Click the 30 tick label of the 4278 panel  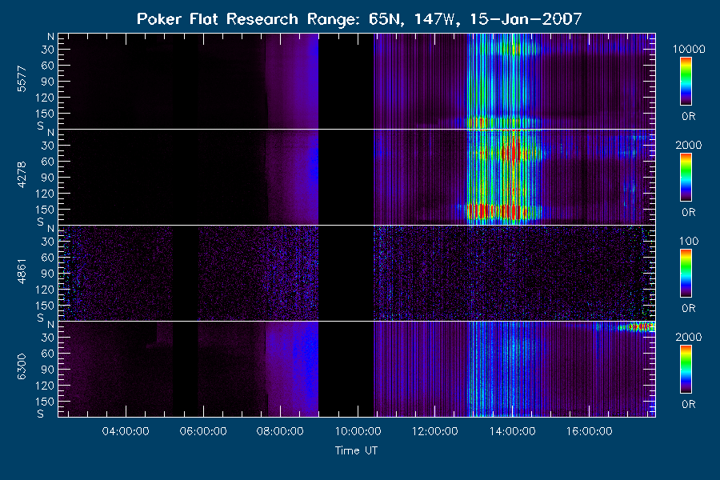pyautogui.click(x=48, y=146)
